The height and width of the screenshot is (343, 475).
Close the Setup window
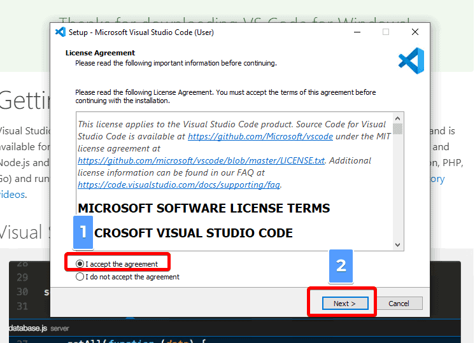[x=415, y=32]
